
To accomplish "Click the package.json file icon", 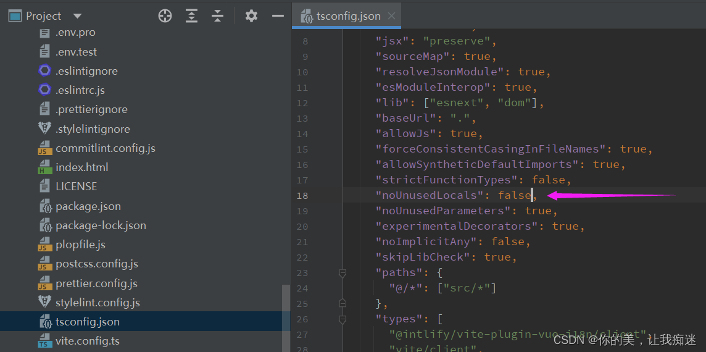I will point(46,206).
